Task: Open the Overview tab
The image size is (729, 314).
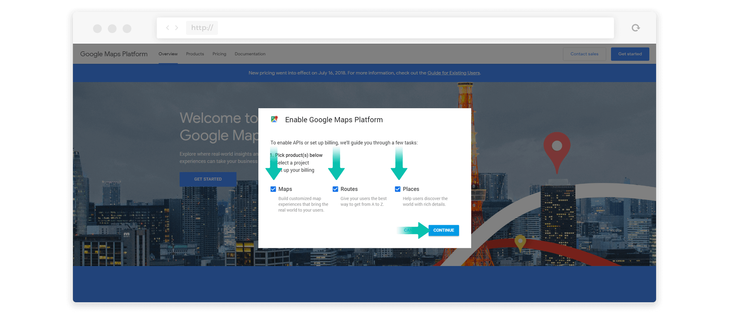Action: [168, 54]
